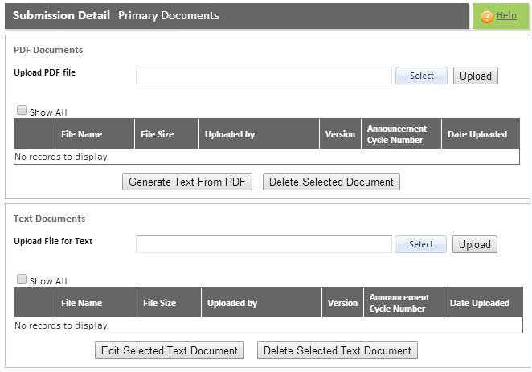Click Upload button for text file

475,244
